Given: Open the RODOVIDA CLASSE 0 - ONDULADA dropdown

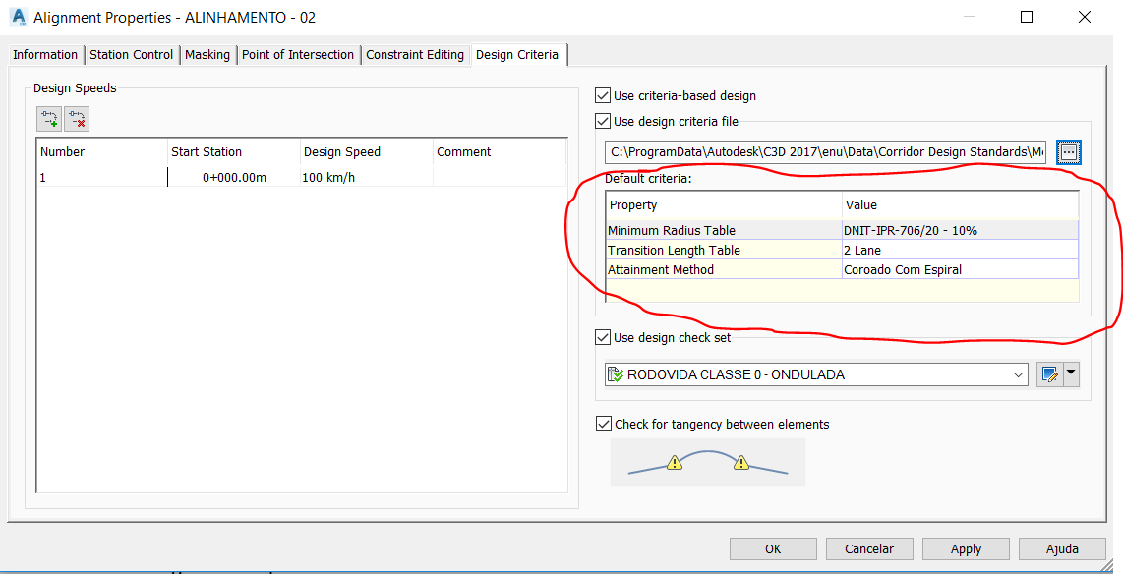Looking at the screenshot, I should click(x=1017, y=374).
